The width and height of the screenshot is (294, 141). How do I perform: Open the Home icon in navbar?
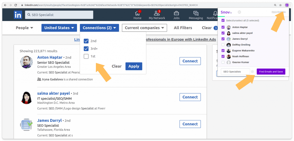tap(138, 13)
